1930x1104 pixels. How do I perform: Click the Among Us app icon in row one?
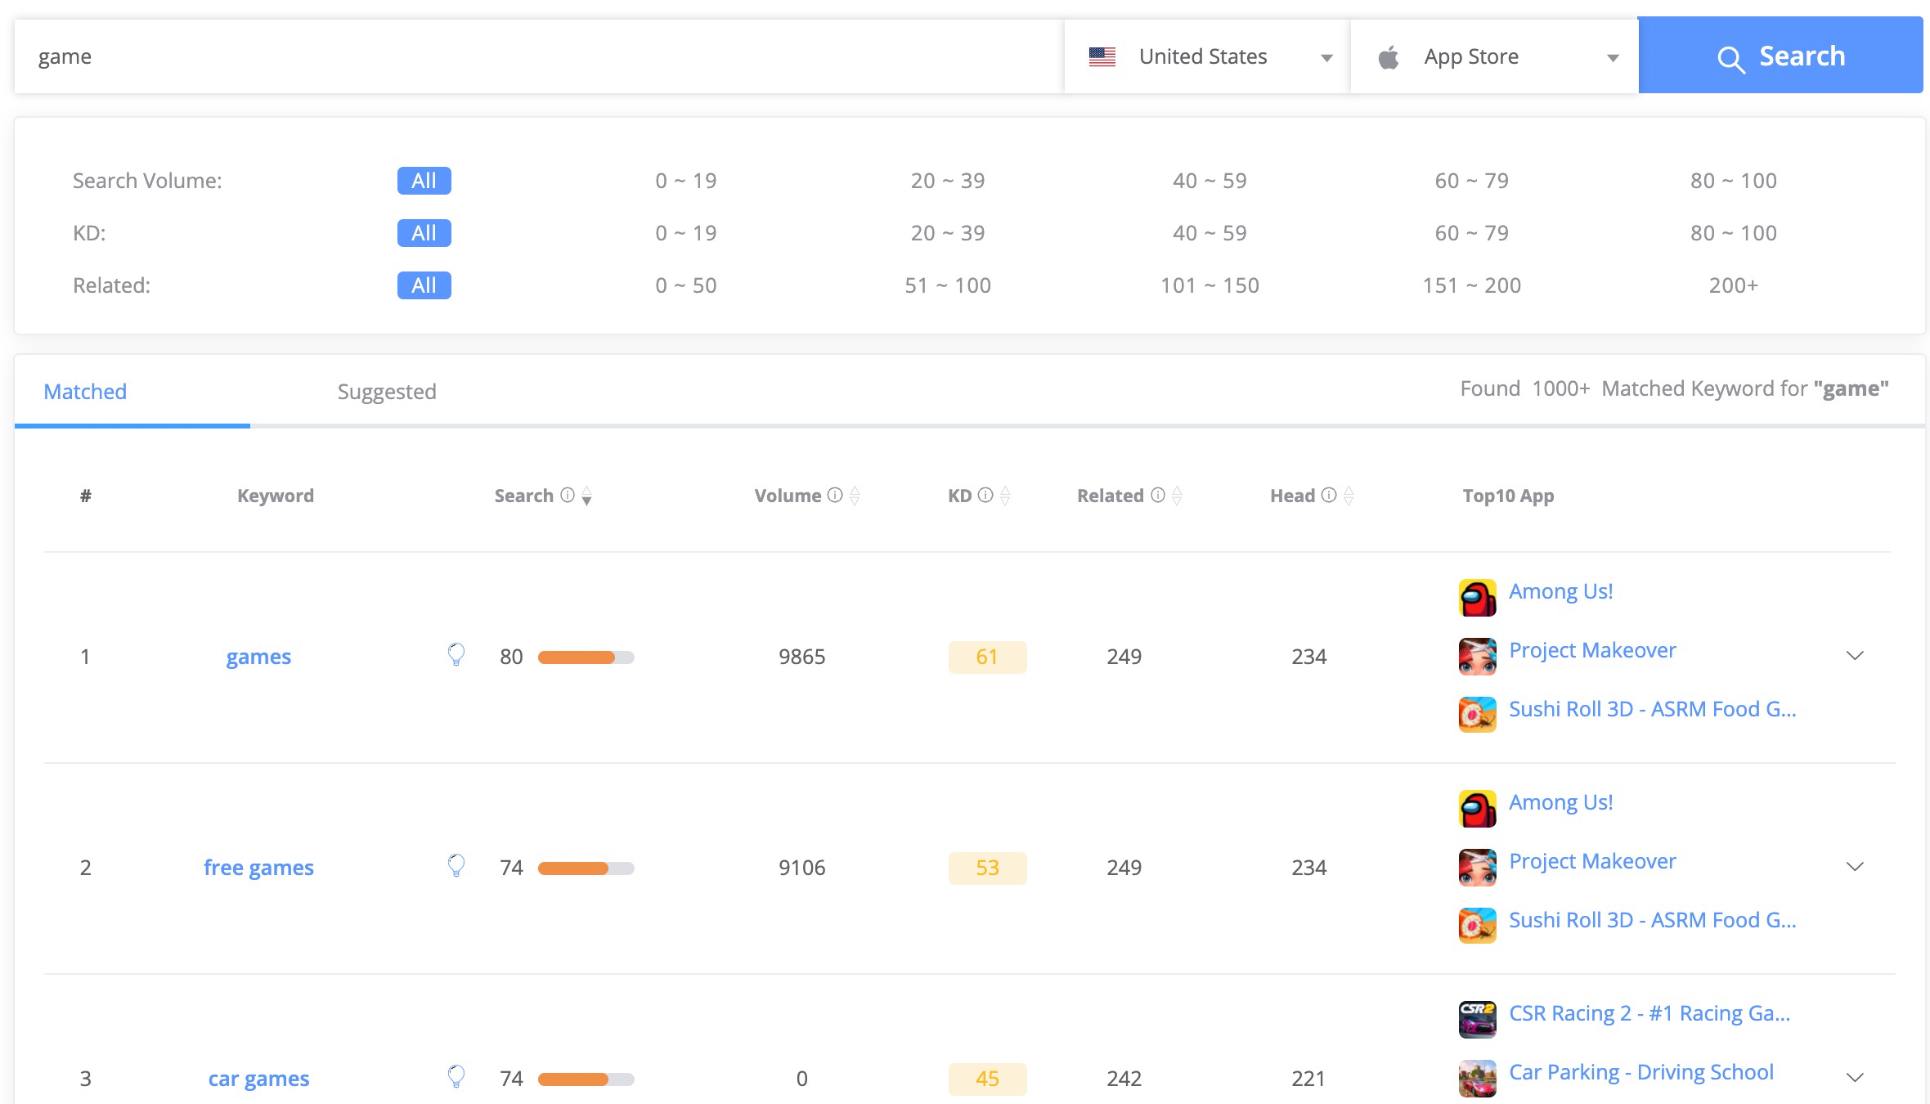(x=1477, y=598)
